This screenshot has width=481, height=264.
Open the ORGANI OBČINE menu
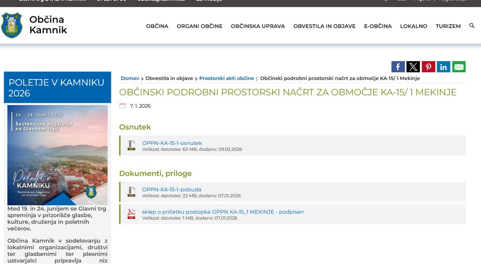tap(199, 26)
